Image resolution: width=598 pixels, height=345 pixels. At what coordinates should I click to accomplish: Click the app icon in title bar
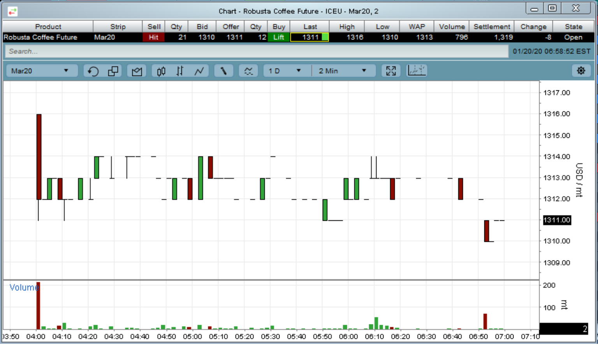[x=12, y=11]
